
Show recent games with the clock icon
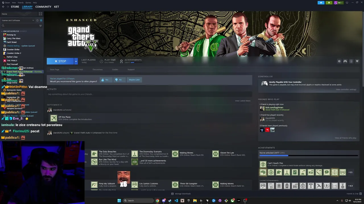coord(37,20)
